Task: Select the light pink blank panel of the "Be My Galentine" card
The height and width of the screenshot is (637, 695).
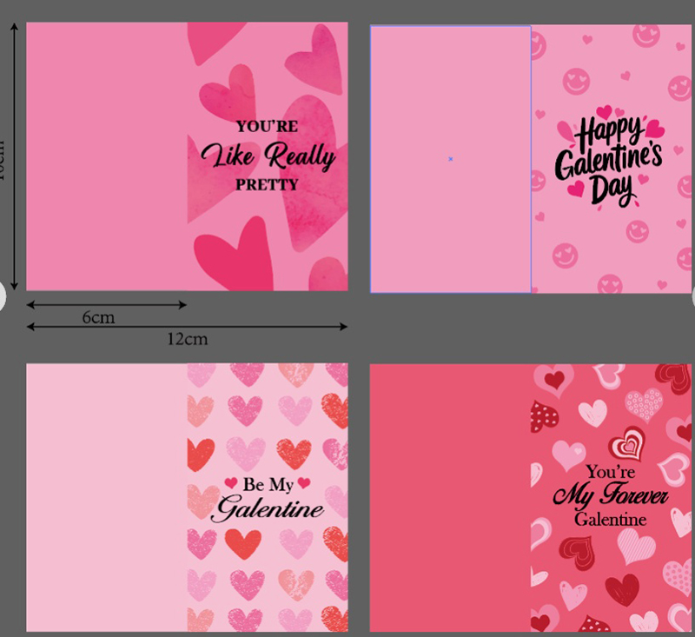Action: [x=107, y=497]
